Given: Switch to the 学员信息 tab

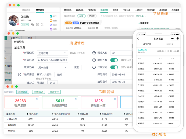Looking at the screenshot, I should pos(40,10).
